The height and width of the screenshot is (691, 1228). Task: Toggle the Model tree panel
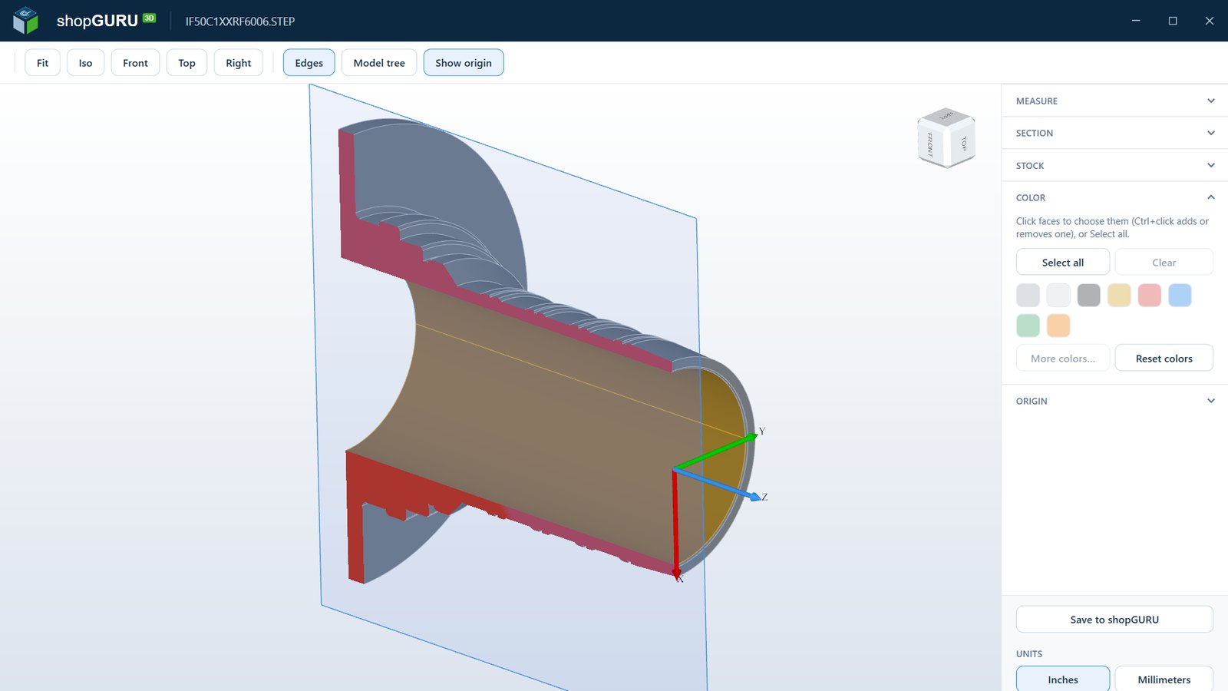point(379,63)
